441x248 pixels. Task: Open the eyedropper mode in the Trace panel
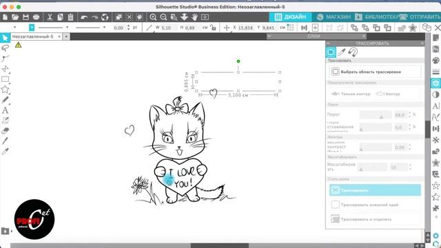click(342, 52)
